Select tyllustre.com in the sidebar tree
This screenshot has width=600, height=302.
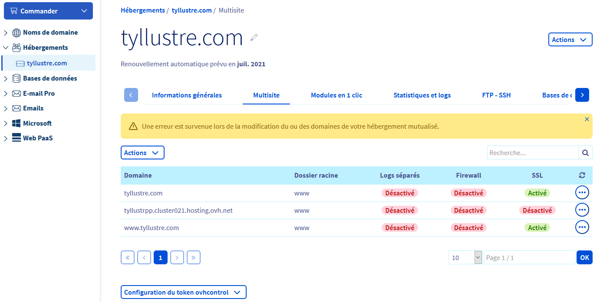[x=47, y=63]
